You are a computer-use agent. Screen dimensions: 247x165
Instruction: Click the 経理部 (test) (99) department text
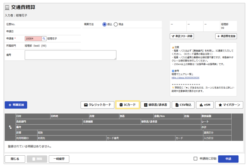tap(36, 46)
